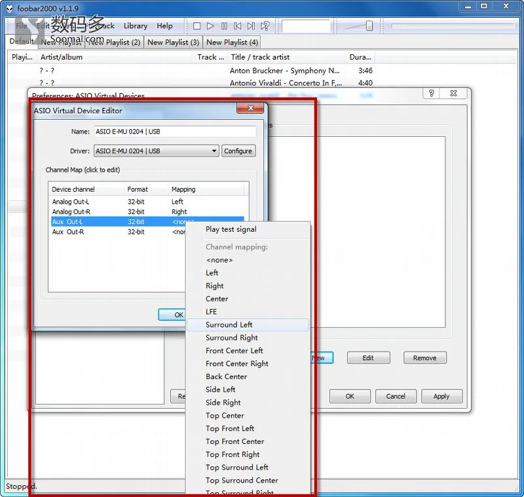Click the Next track button
The width and height of the screenshot is (524, 497).
[251, 26]
